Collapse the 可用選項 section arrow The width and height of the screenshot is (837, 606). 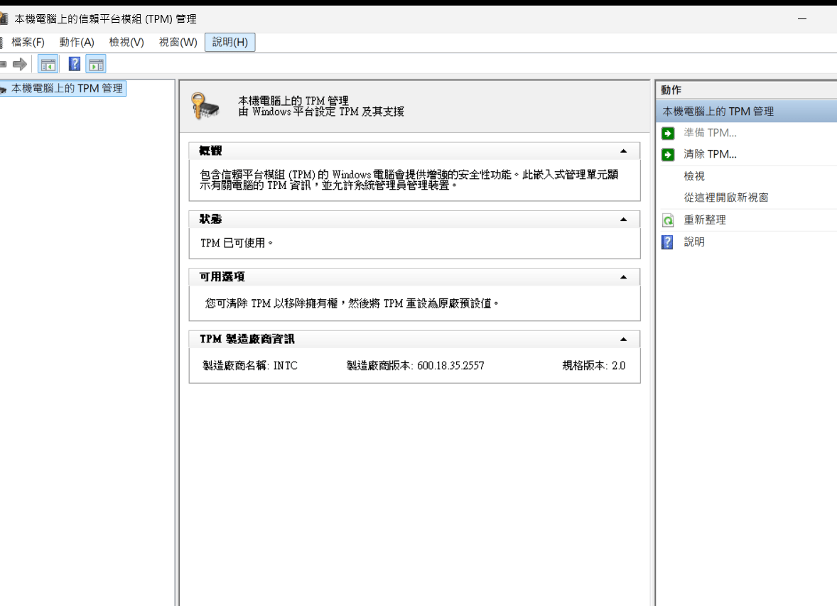pyautogui.click(x=623, y=277)
